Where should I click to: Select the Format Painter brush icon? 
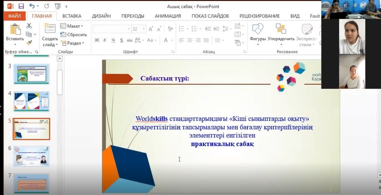[29, 43]
